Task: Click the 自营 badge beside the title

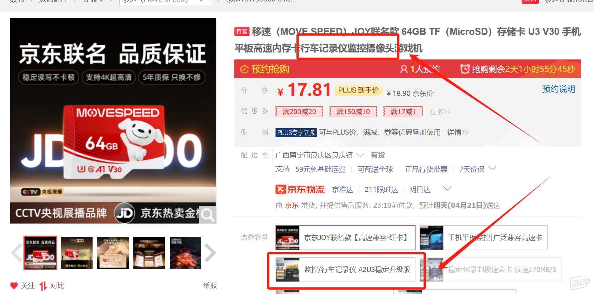Action: click(242, 32)
